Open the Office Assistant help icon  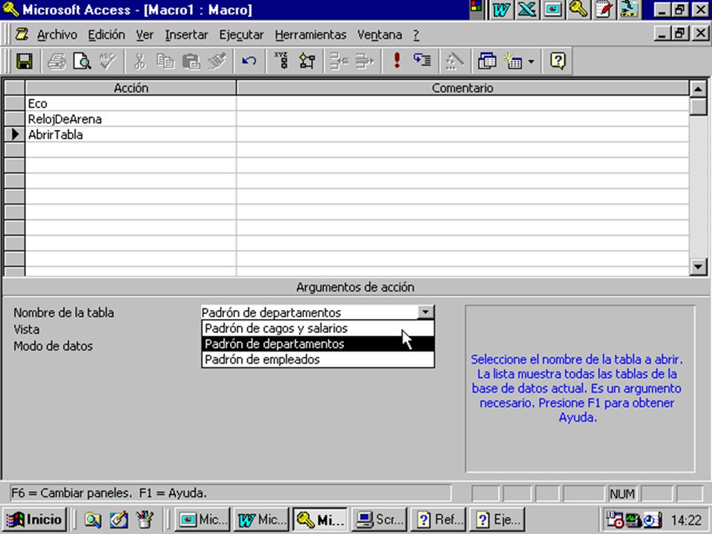pyautogui.click(x=558, y=61)
